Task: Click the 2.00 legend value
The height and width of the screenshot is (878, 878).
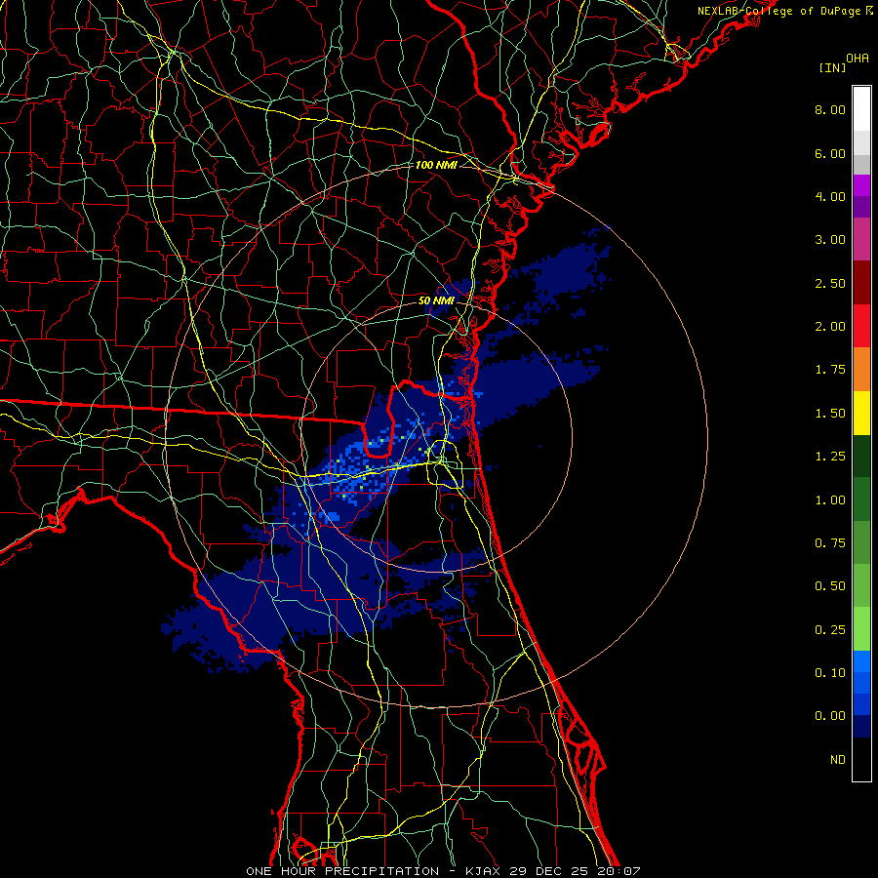Action: tap(830, 327)
